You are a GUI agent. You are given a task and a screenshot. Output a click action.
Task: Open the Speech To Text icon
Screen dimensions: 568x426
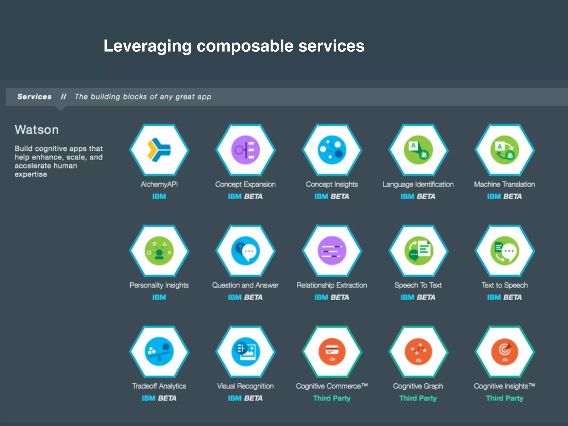tap(418, 251)
